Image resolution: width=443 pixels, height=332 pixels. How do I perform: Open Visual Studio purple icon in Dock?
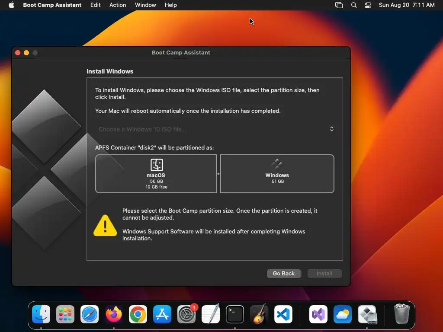click(318, 314)
